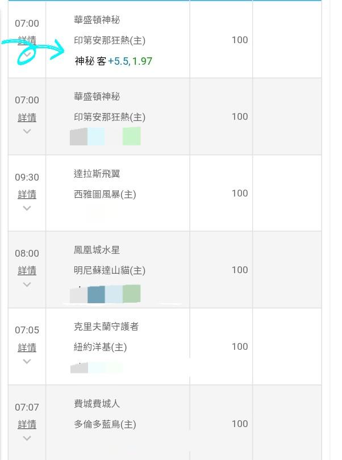Click dark blue swatch under 明尼蘇達山貓
Image resolution: width=342 pixels, height=460 pixels.
[96, 294]
